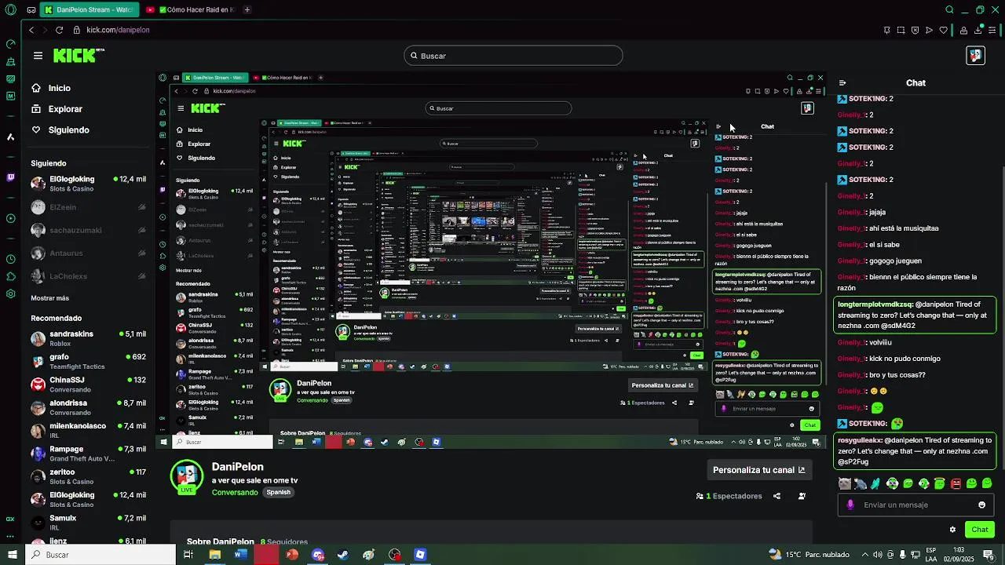Open browser downloads icon
This screenshot has width=1005, height=565.
(x=978, y=31)
